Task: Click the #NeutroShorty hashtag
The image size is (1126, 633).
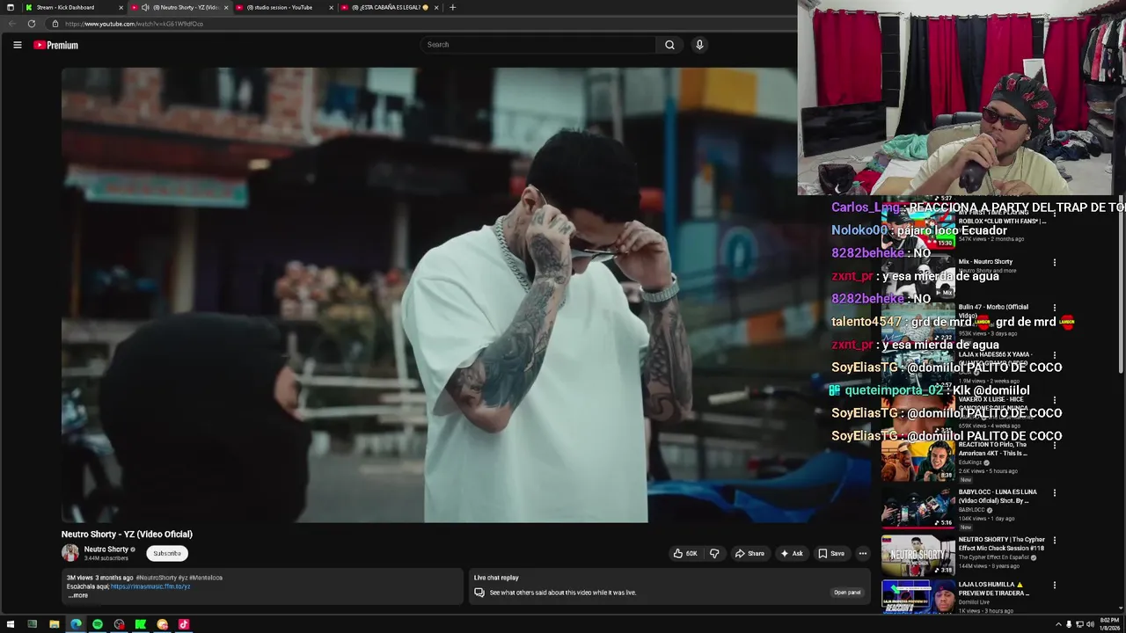Action: [157, 578]
